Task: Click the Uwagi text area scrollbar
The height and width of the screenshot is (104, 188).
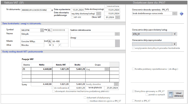Action: pos(117,43)
